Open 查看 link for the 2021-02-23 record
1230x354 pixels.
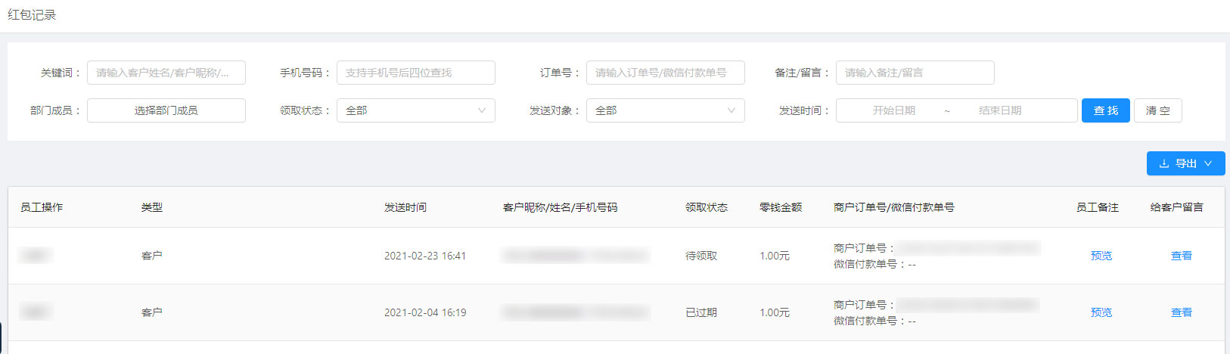[x=1182, y=256]
